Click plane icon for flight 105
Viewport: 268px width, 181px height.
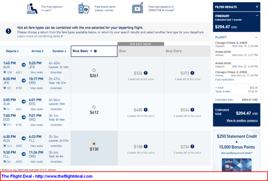(4, 88)
